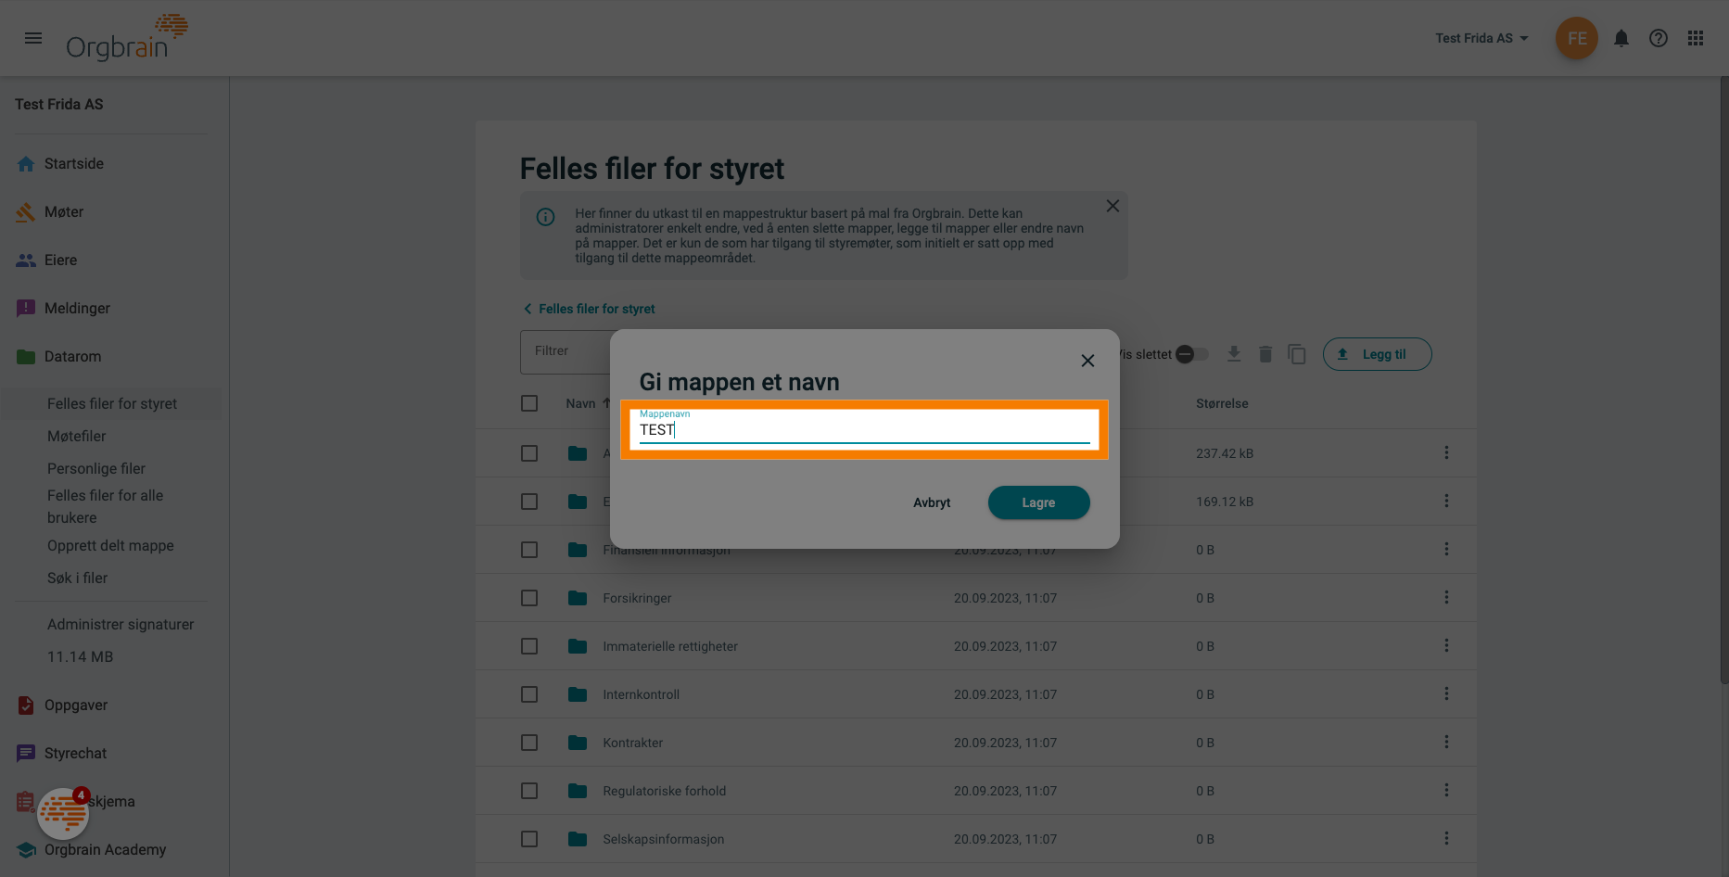Open the Immaterielle rettigheter folder
This screenshot has width=1729, height=877.
[x=670, y=646]
